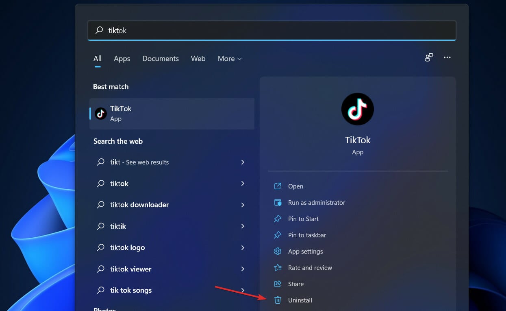Image resolution: width=506 pixels, height=311 pixels.
Task: Click the Open action's icon
Action: pyautogui.click(x=278, y=186)
